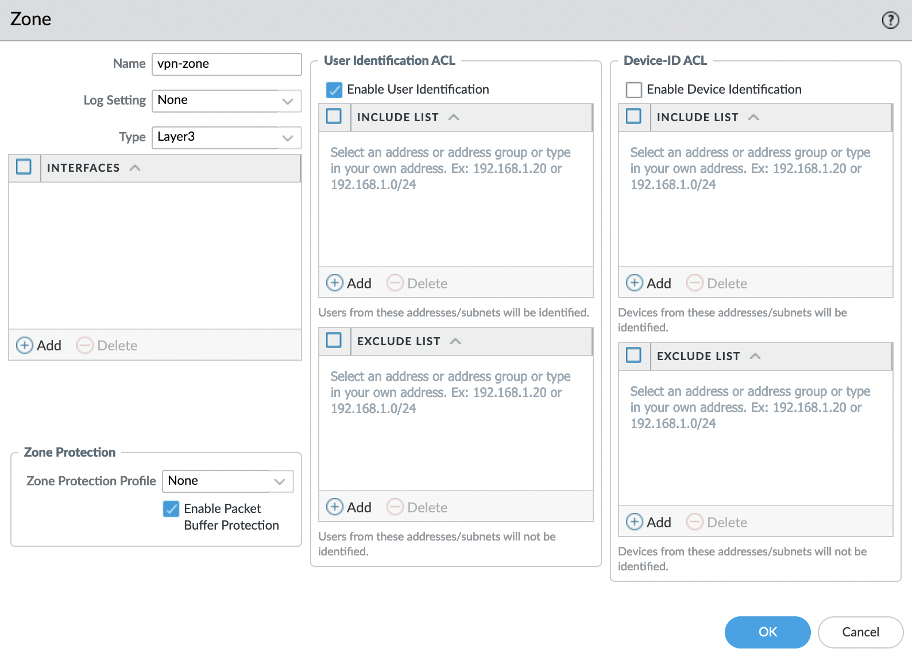This screenshot has width=912, height=664.
Task: Add entry to Device-ID include list
Action: coord(648,283)
